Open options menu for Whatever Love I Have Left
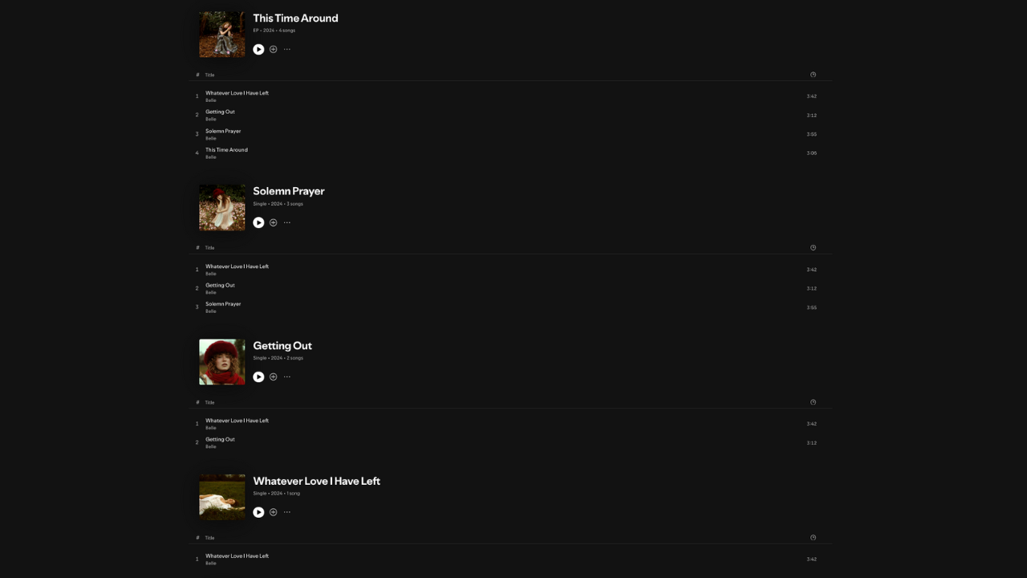1027x578 pixels. (287, 512)
